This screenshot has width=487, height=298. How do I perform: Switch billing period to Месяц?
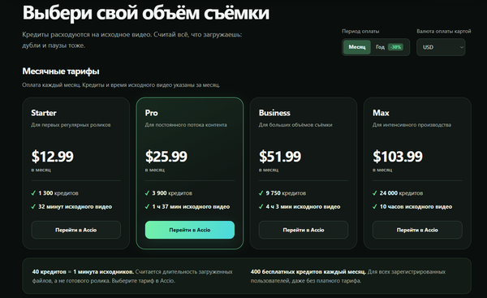[x=357, y=47]
